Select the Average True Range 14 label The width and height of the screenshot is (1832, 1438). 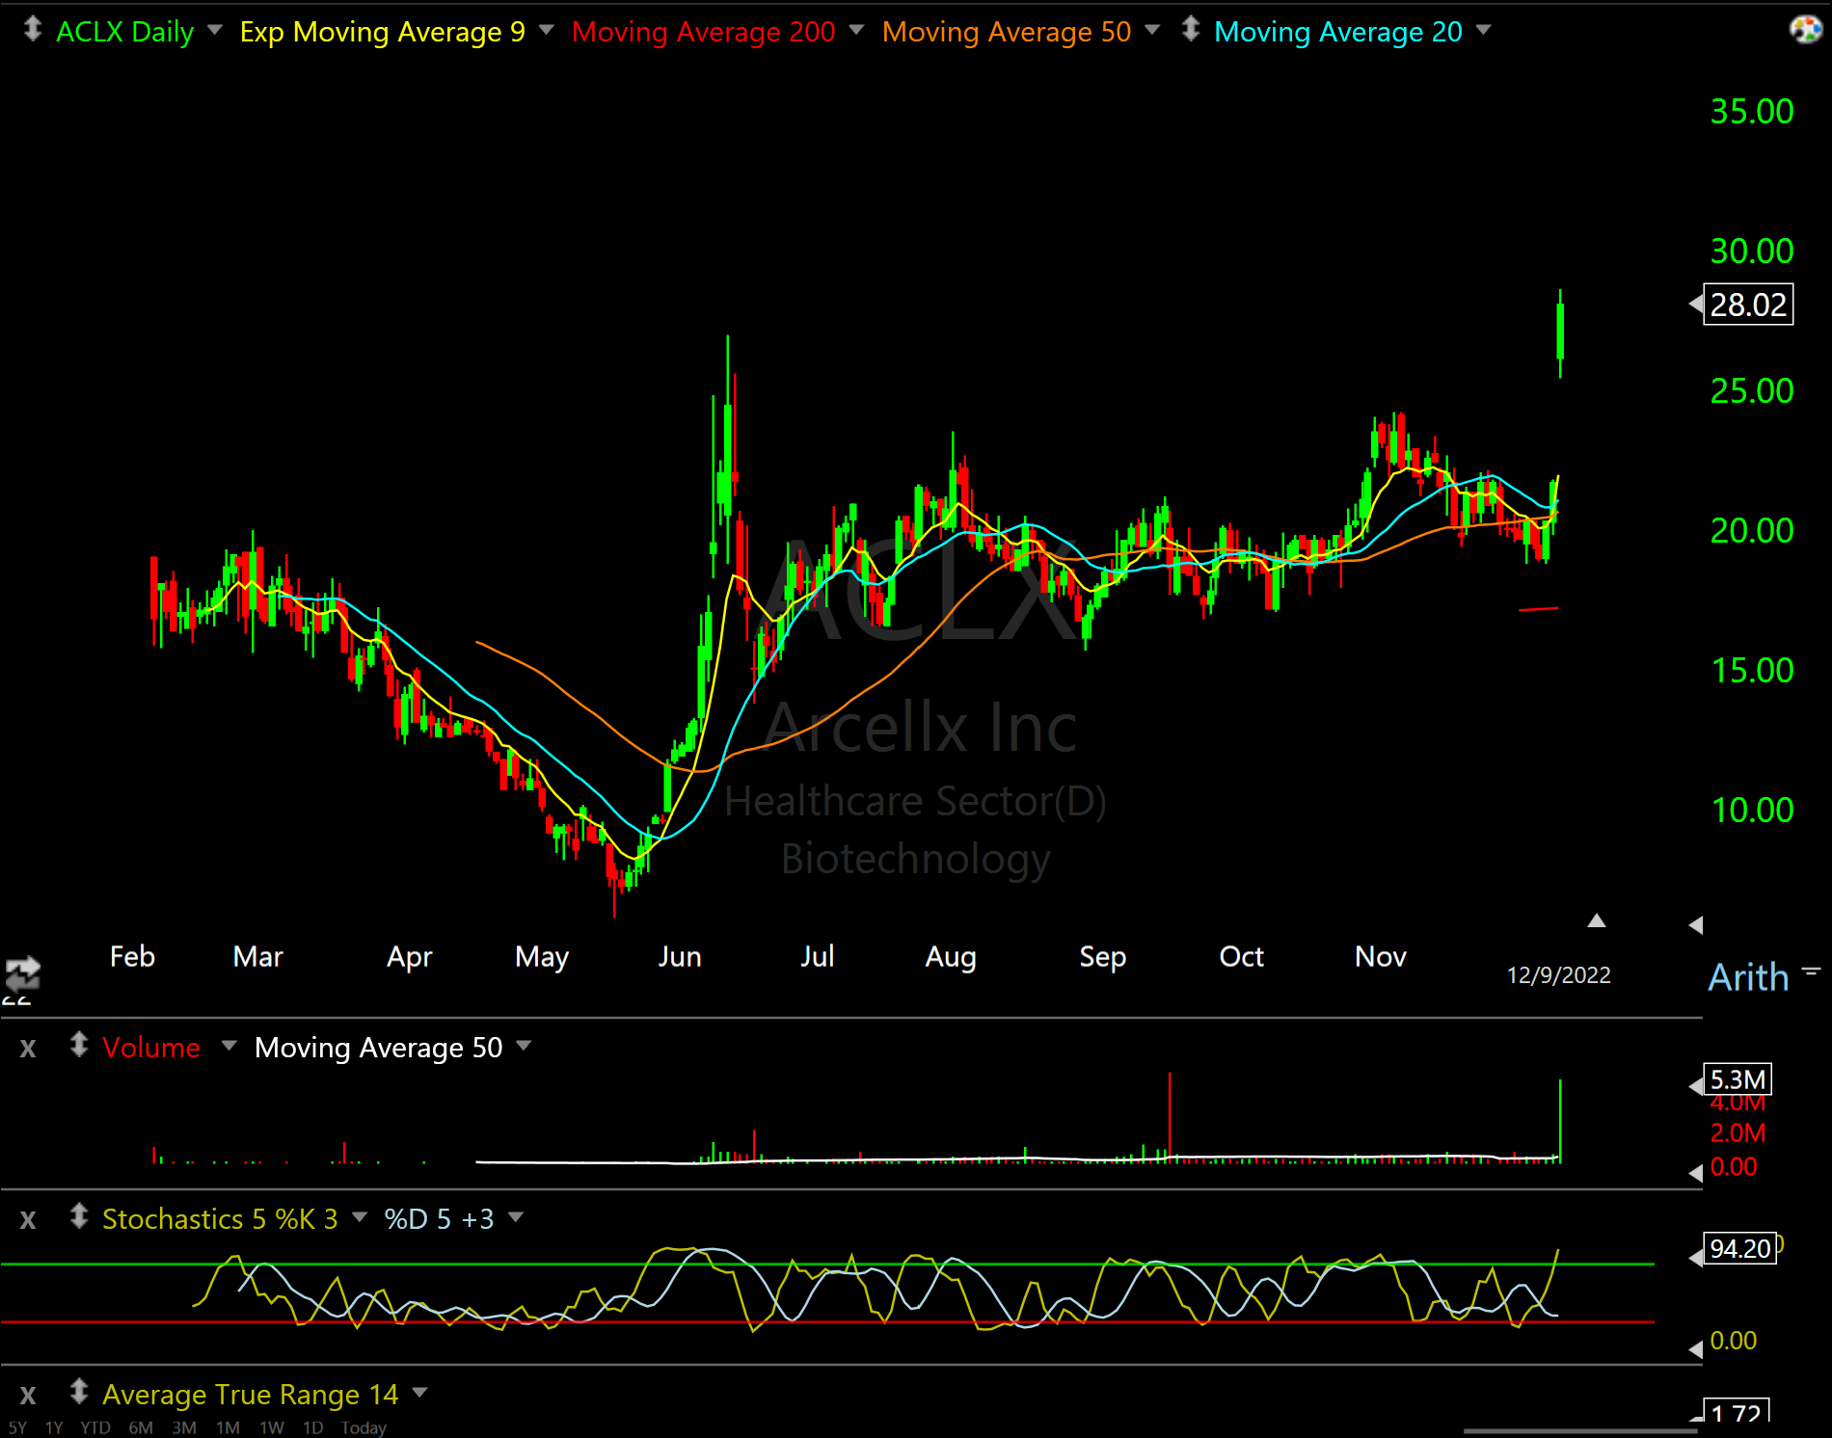[x=250, y=1395]
